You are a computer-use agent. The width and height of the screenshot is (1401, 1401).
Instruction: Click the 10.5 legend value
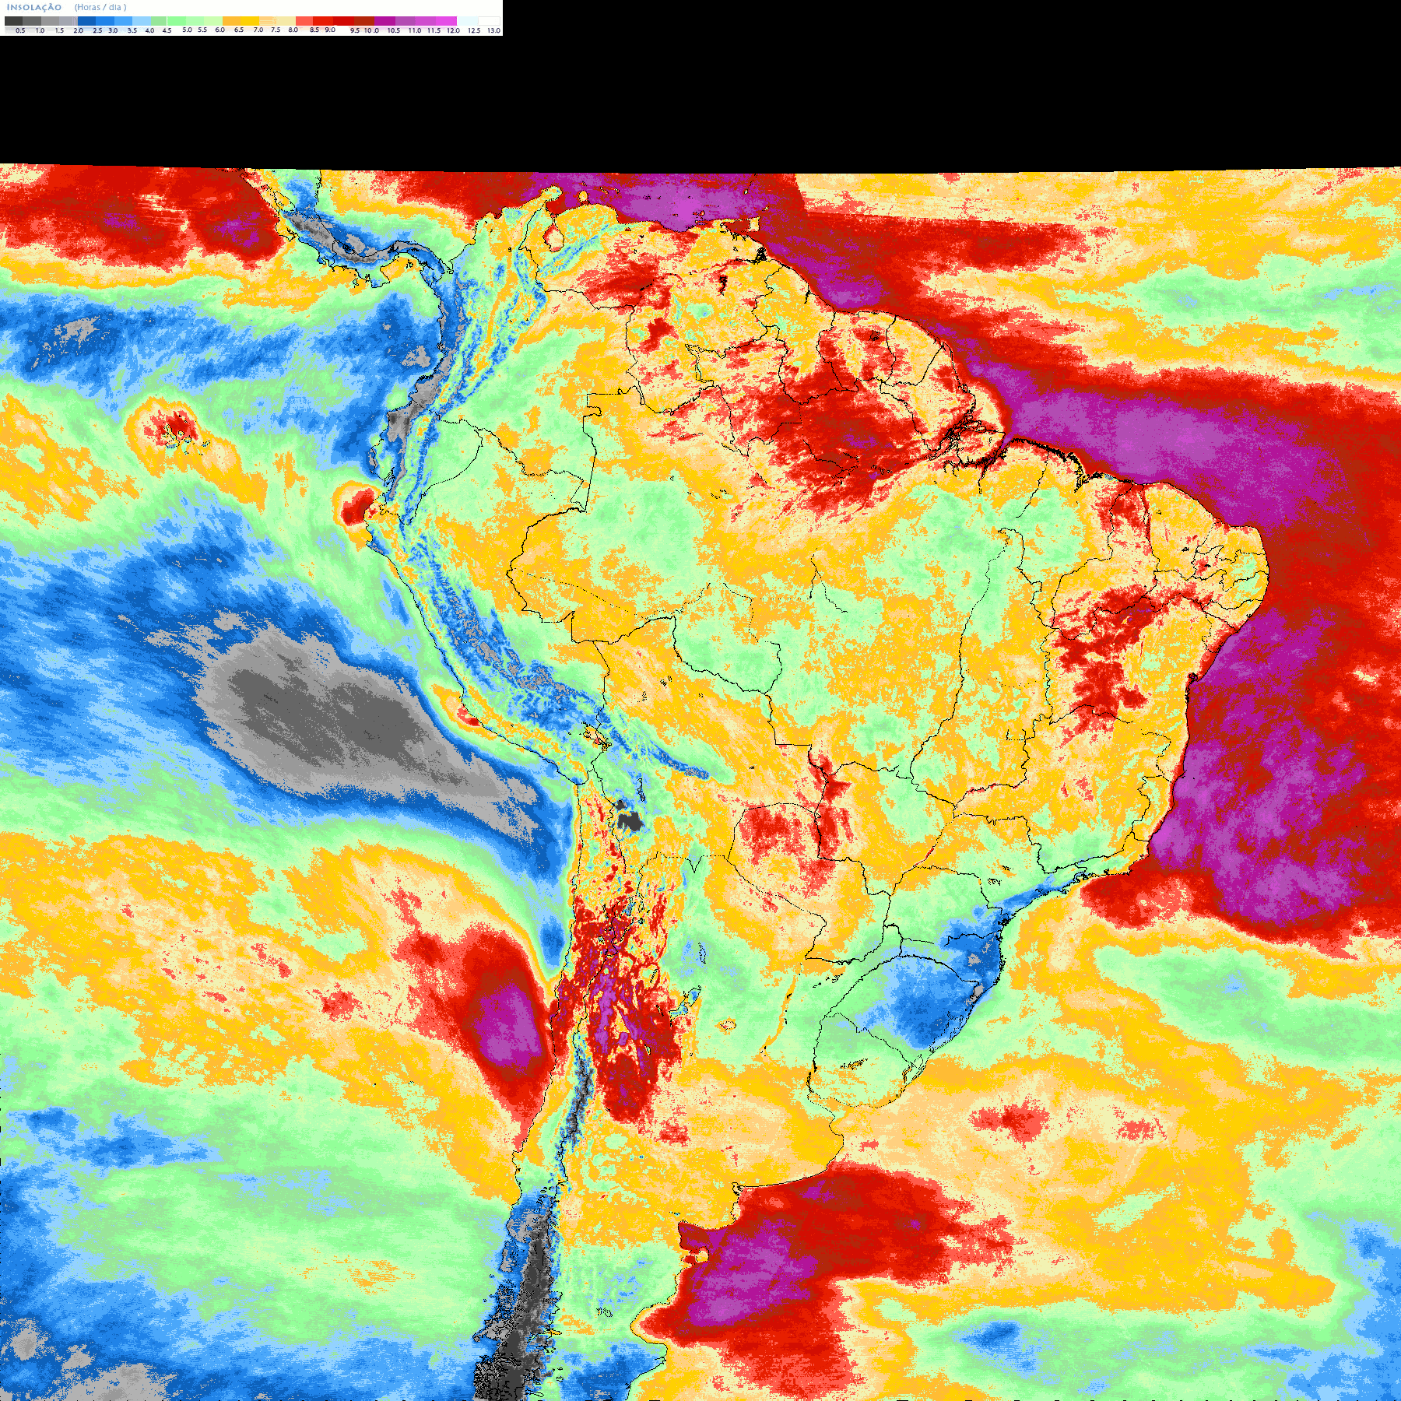pos(394,30)
